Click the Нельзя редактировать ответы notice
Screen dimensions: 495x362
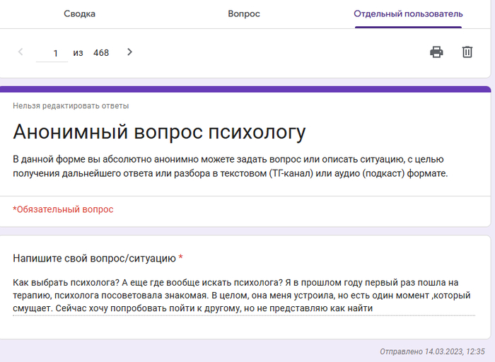click(71, 106)
